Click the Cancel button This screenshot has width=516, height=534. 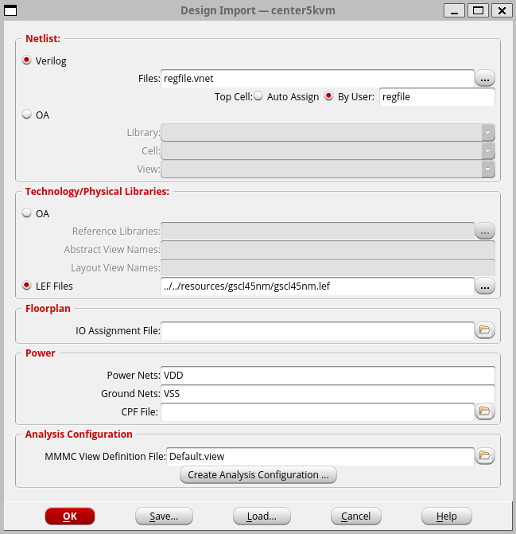[355, 516]
